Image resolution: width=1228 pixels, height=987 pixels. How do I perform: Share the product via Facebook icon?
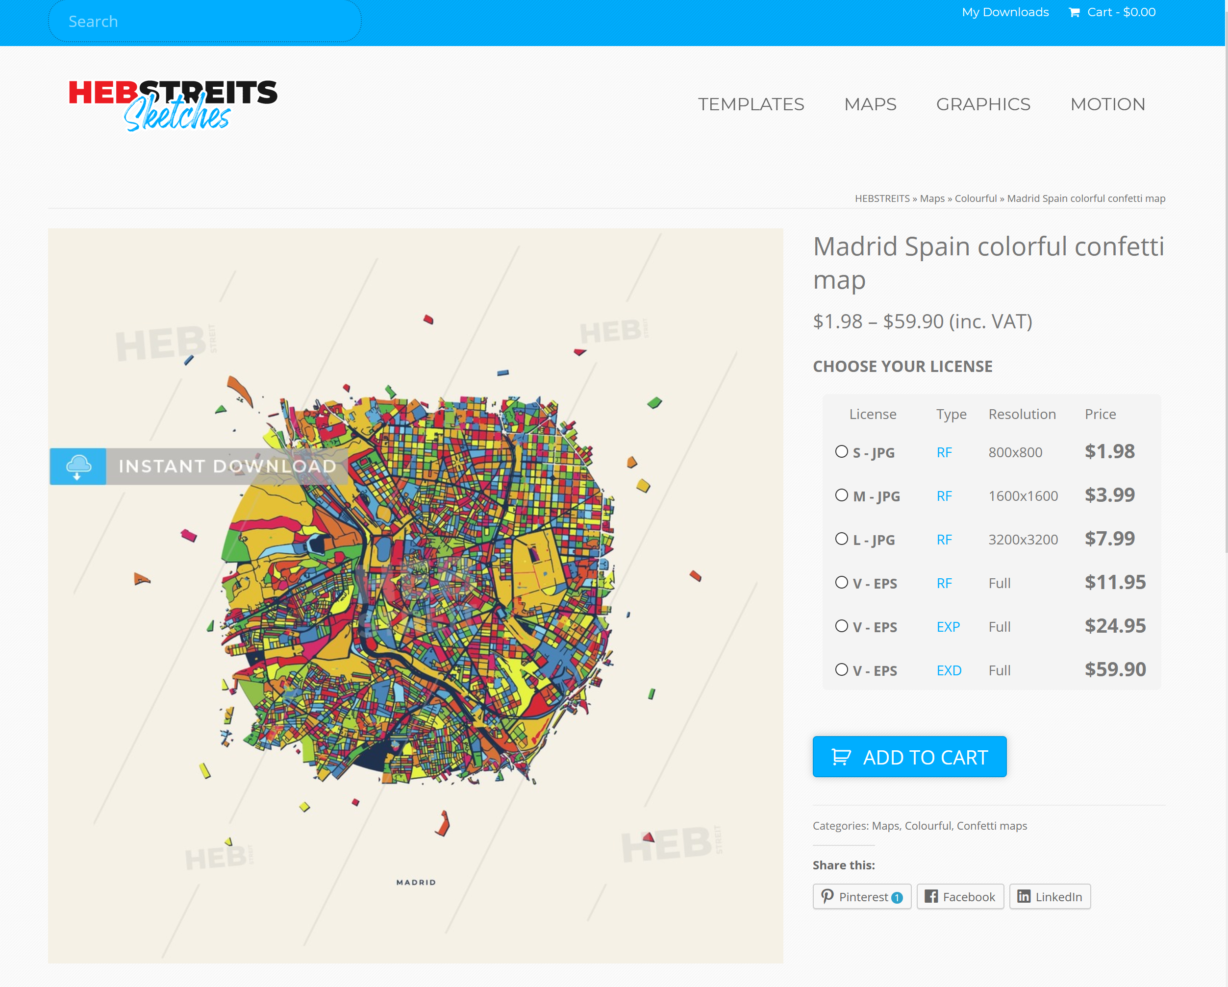[x=931, y=896]
